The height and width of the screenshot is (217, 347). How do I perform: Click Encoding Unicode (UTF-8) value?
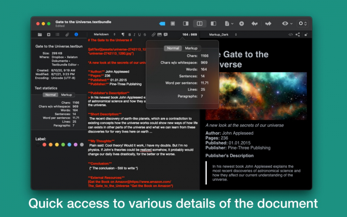63,78
